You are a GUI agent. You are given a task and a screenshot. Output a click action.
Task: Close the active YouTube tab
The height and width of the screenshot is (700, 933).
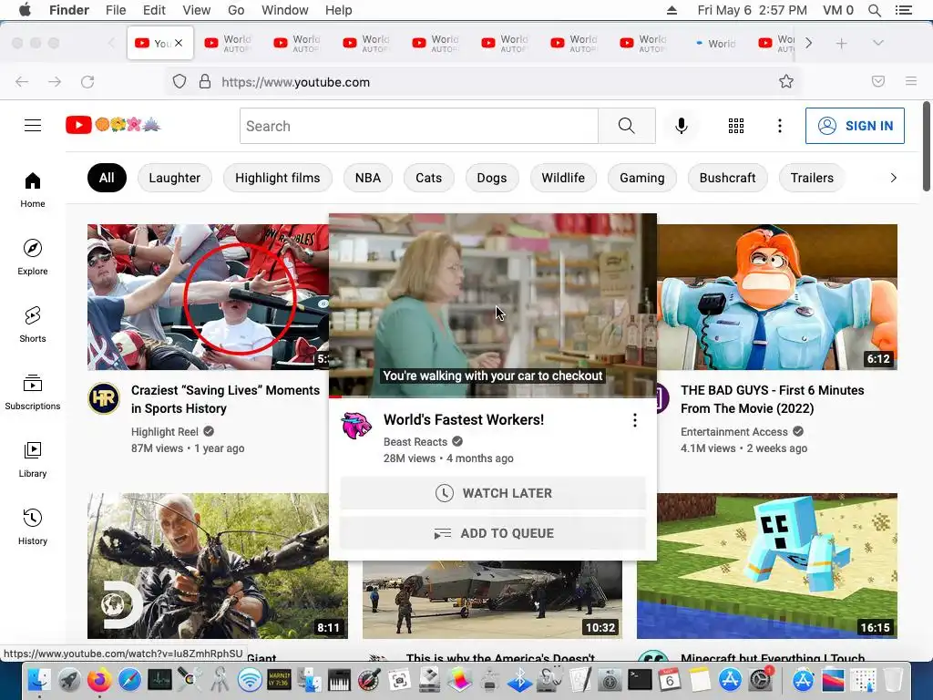click(x=179, y=43)
